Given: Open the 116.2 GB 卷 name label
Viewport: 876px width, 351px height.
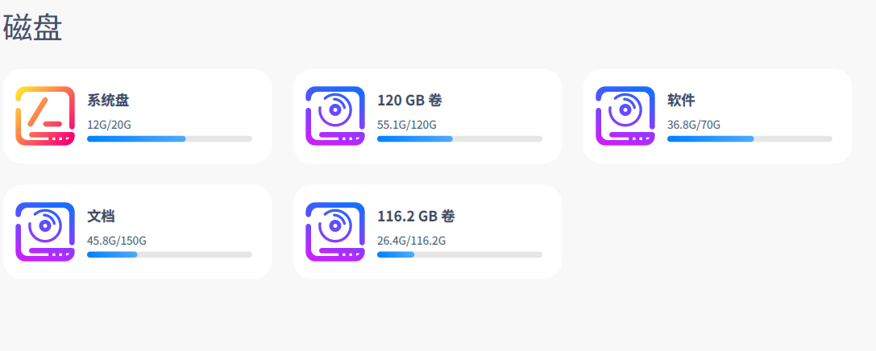Looking at the screenshot, I should (x=416, y=217).
